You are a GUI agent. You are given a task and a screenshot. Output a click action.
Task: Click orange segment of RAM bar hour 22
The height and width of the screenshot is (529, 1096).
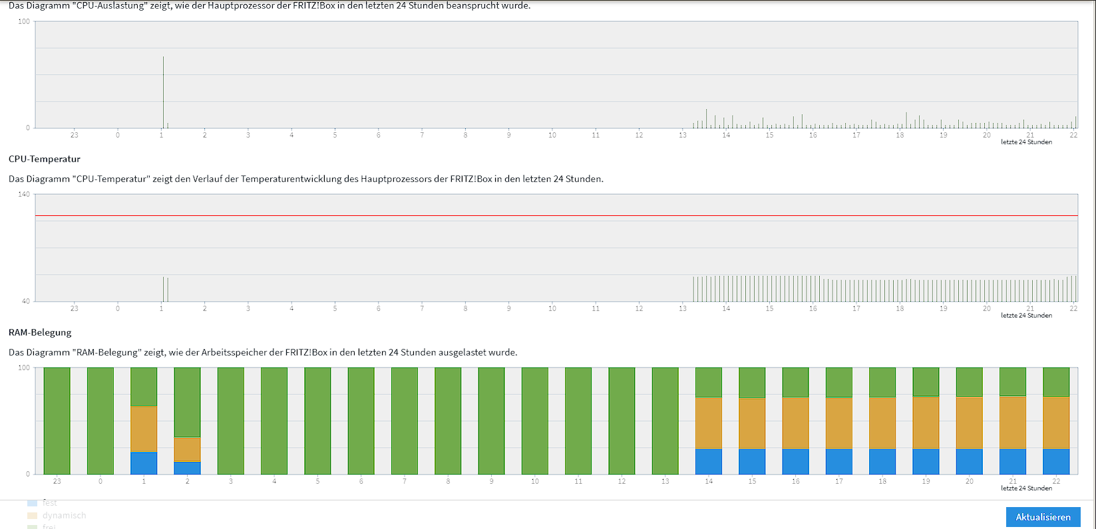pyautogui.click(x=1056, y=423)
